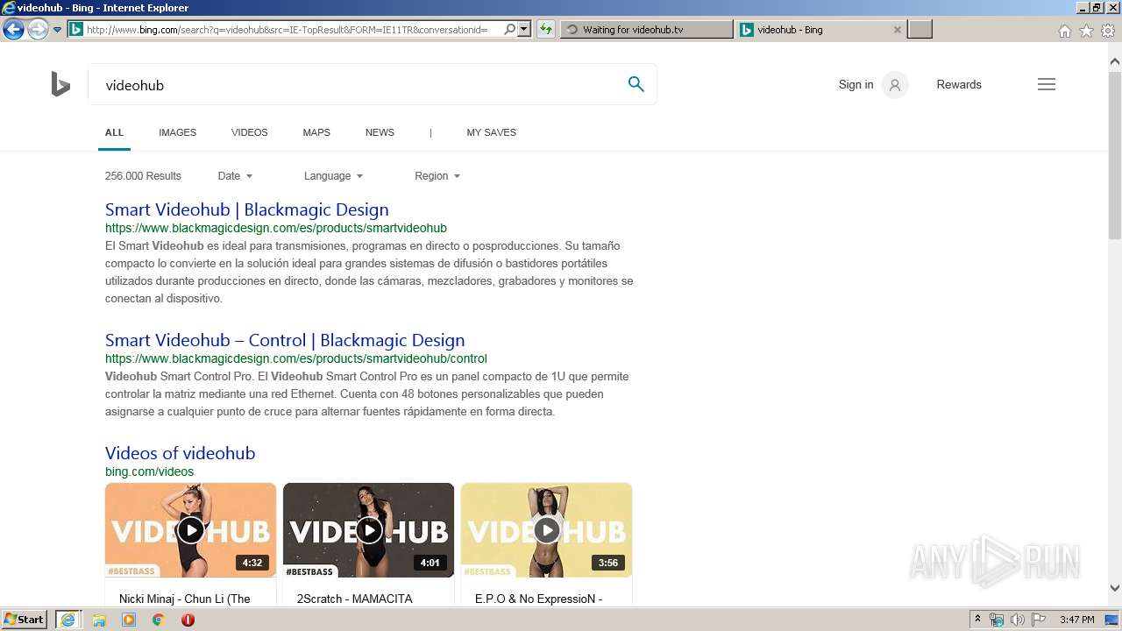
Task: Click the '256.000 Results' count text
Action: point(143,176)
